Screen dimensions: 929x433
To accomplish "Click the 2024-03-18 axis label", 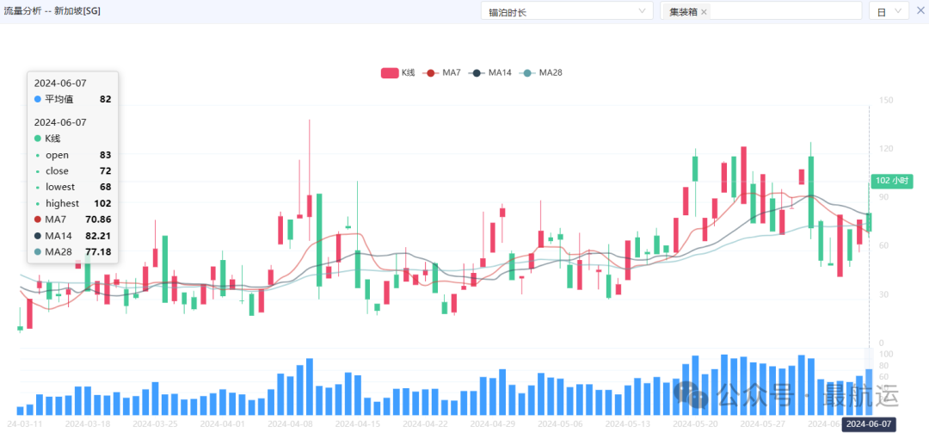I will [x=88, y=424].
